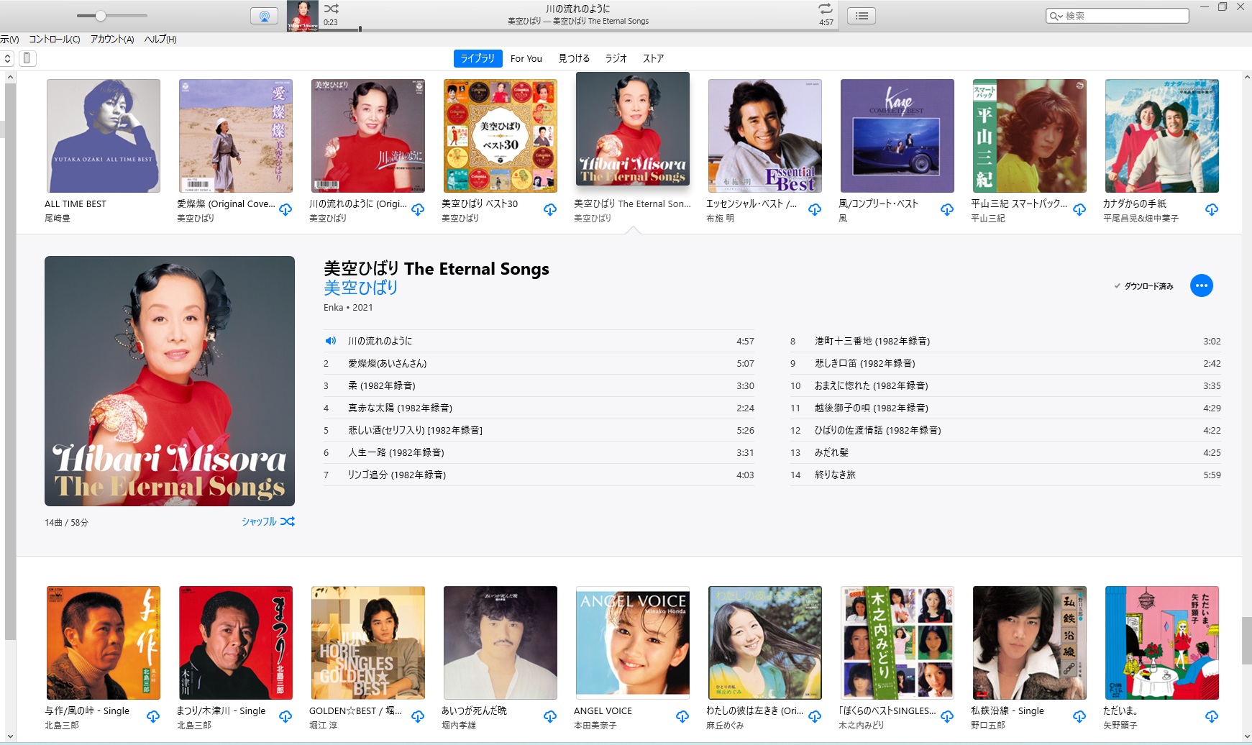Download 愛燦燦 (Original Cover) album from cloud
The height and width of the screenshot is (745, 1252).
pyautogui.click(x=285, y=210)
